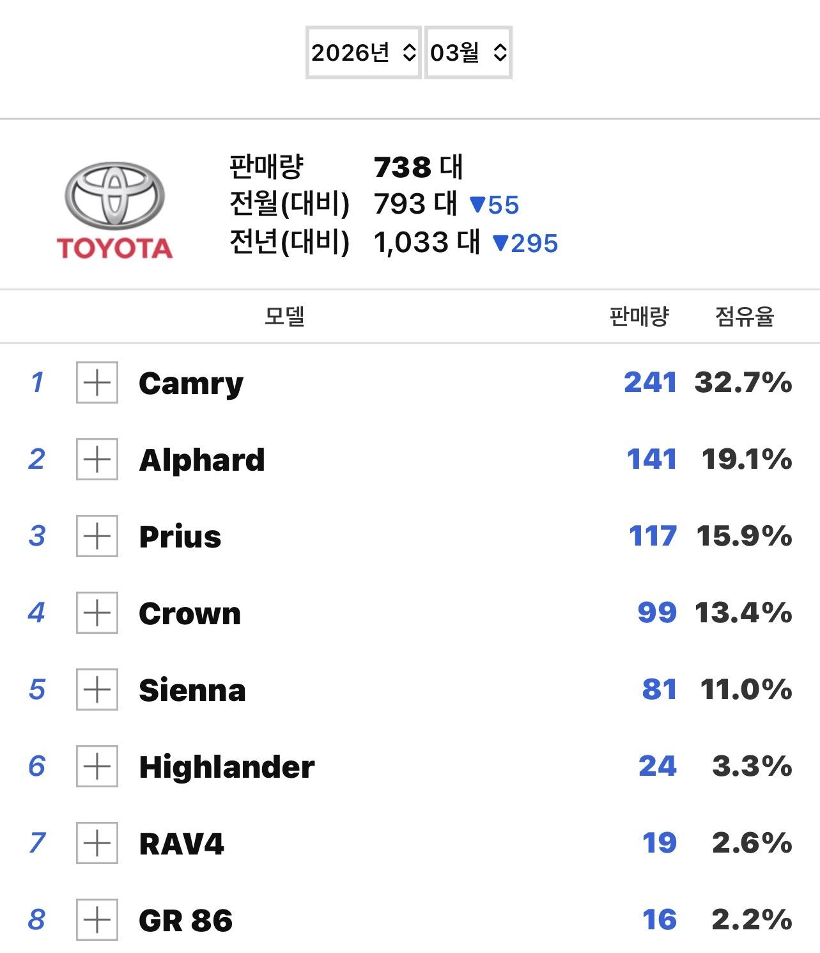The image size is (820, 953).
Task: Click the 모델 column header
Action: (x=284, y=316)
